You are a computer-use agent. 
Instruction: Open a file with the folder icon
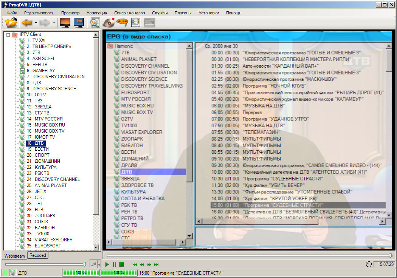click(x=11, y=23)
